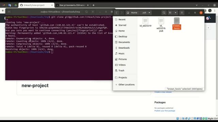This screenshot has width=218, height=122.
Task: Open the Files hamburger menu
Action: coord(182,13)
